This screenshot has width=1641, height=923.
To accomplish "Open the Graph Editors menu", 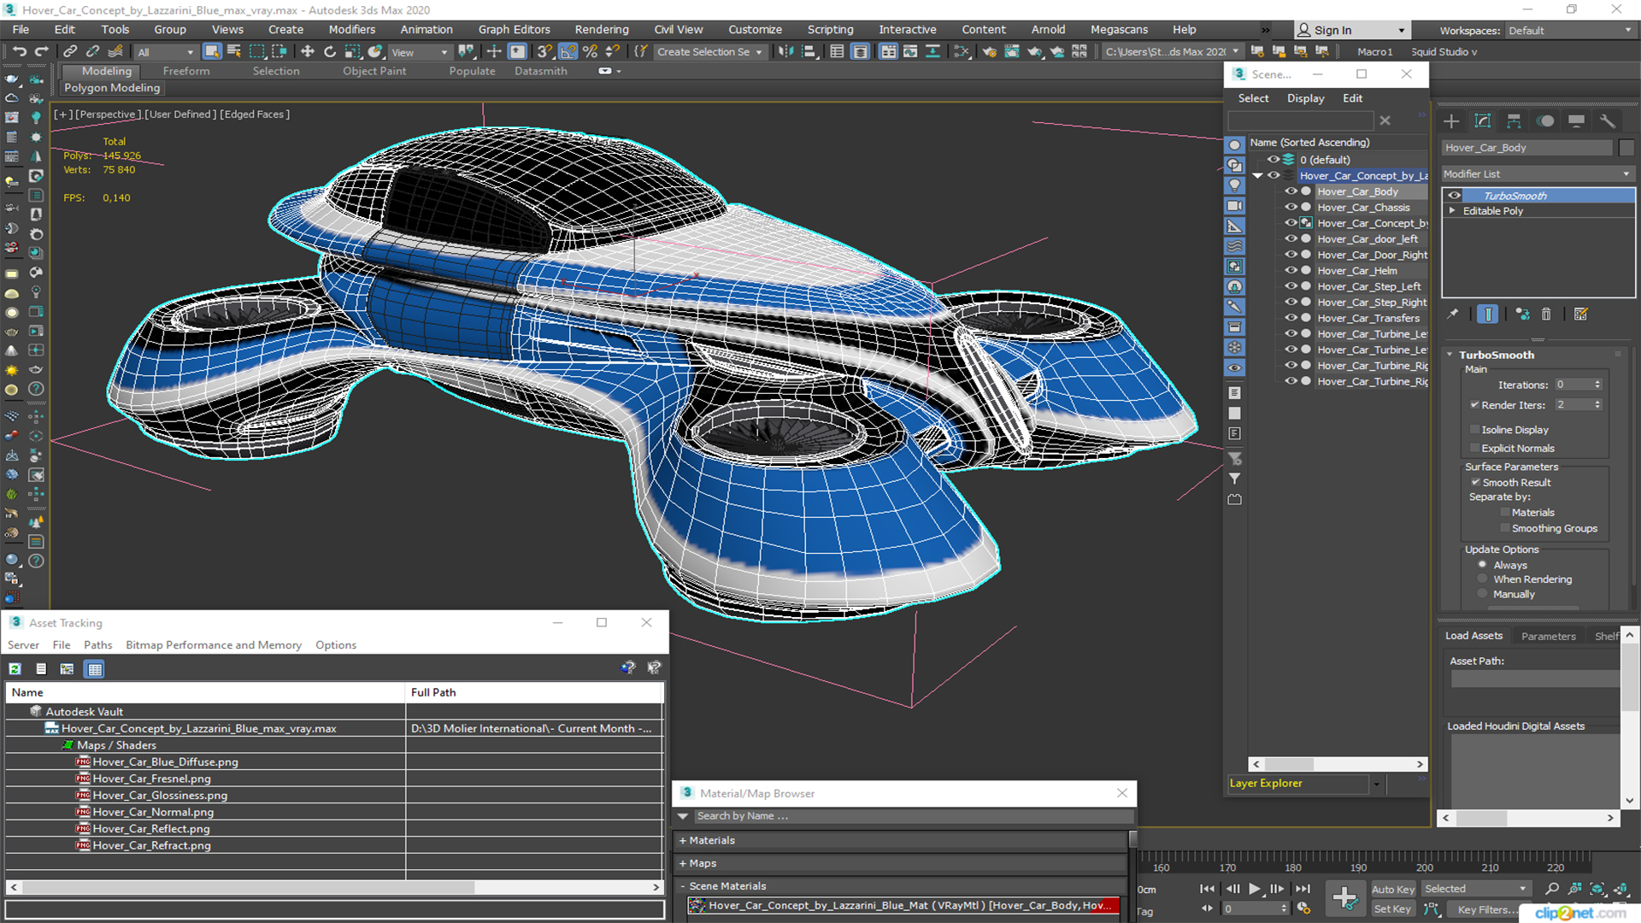I will coord(515,30).
